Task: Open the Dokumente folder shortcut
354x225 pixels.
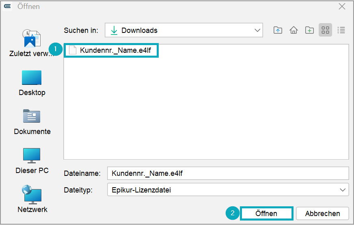Action: [32, 122]
